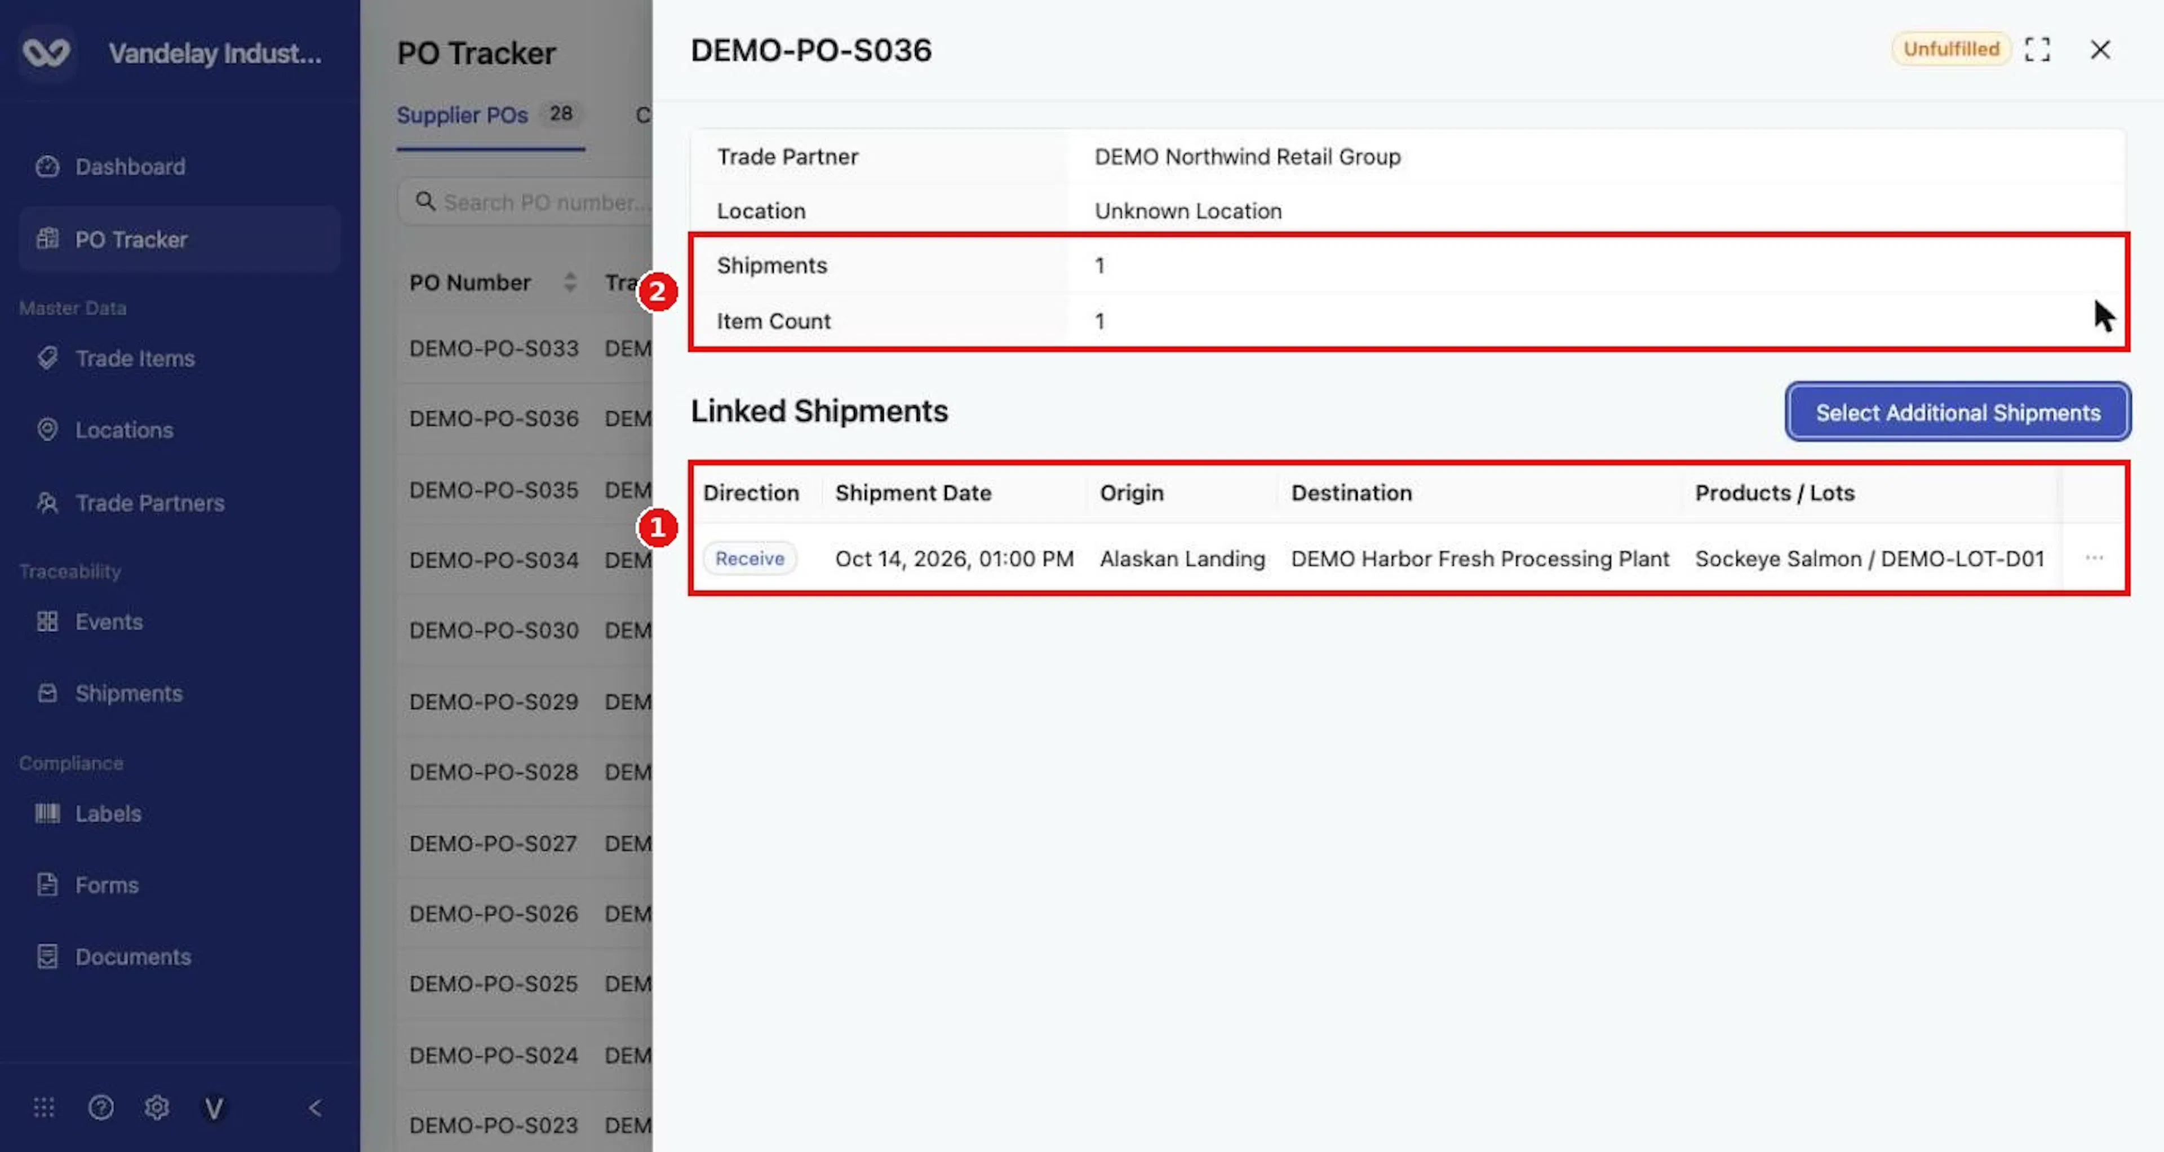Open the settings gear icon
The height and width of the screenshot is (1152, 2164).
pyautogui.click(x=157, y=1107)
